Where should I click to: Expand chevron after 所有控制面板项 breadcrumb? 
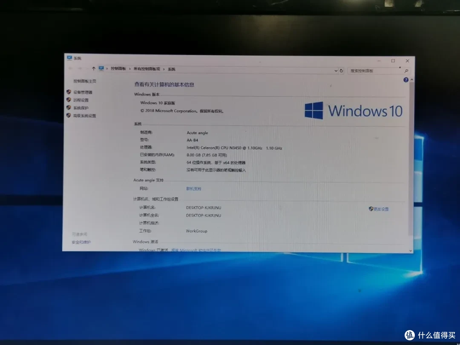(x=164, y=69)
